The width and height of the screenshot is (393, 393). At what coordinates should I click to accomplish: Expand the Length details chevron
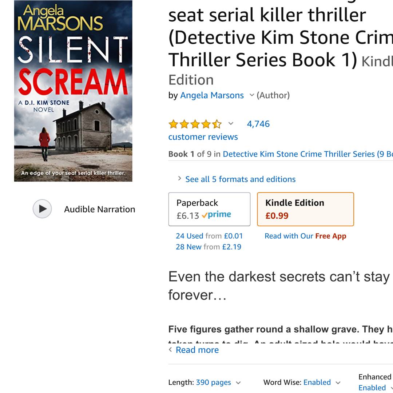(238, 382)
